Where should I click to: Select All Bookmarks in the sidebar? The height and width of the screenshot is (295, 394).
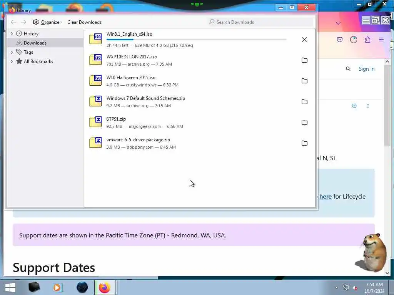(38, 61)
